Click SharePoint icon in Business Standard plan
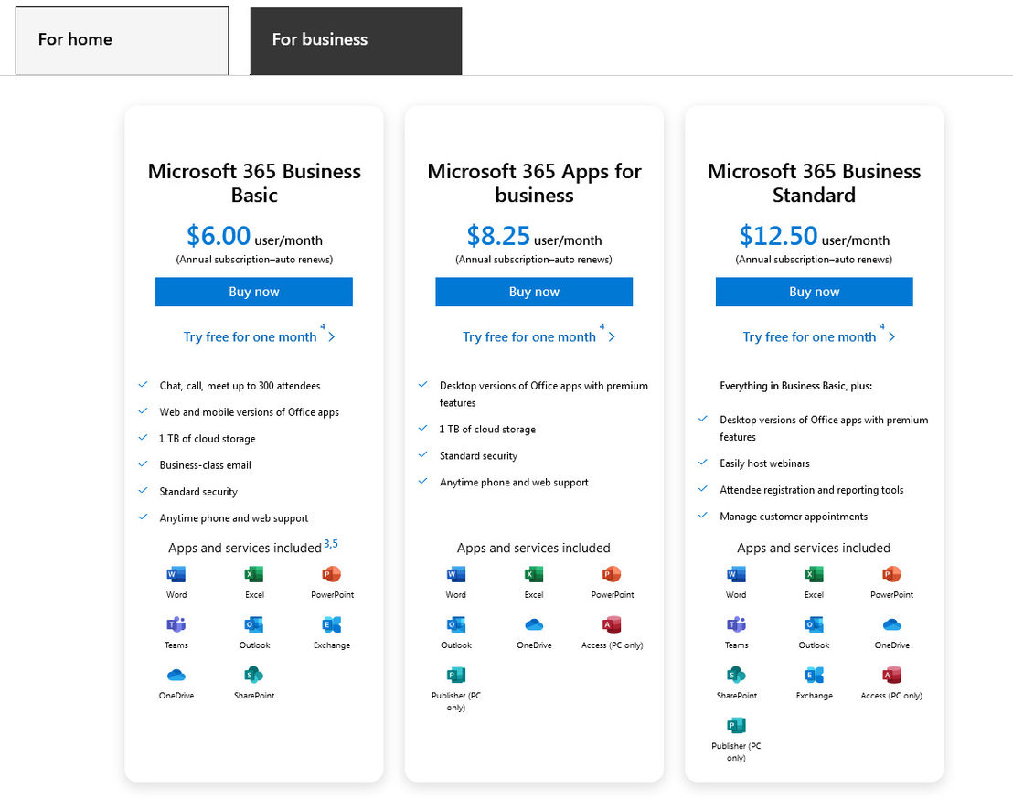 point(737,675)
